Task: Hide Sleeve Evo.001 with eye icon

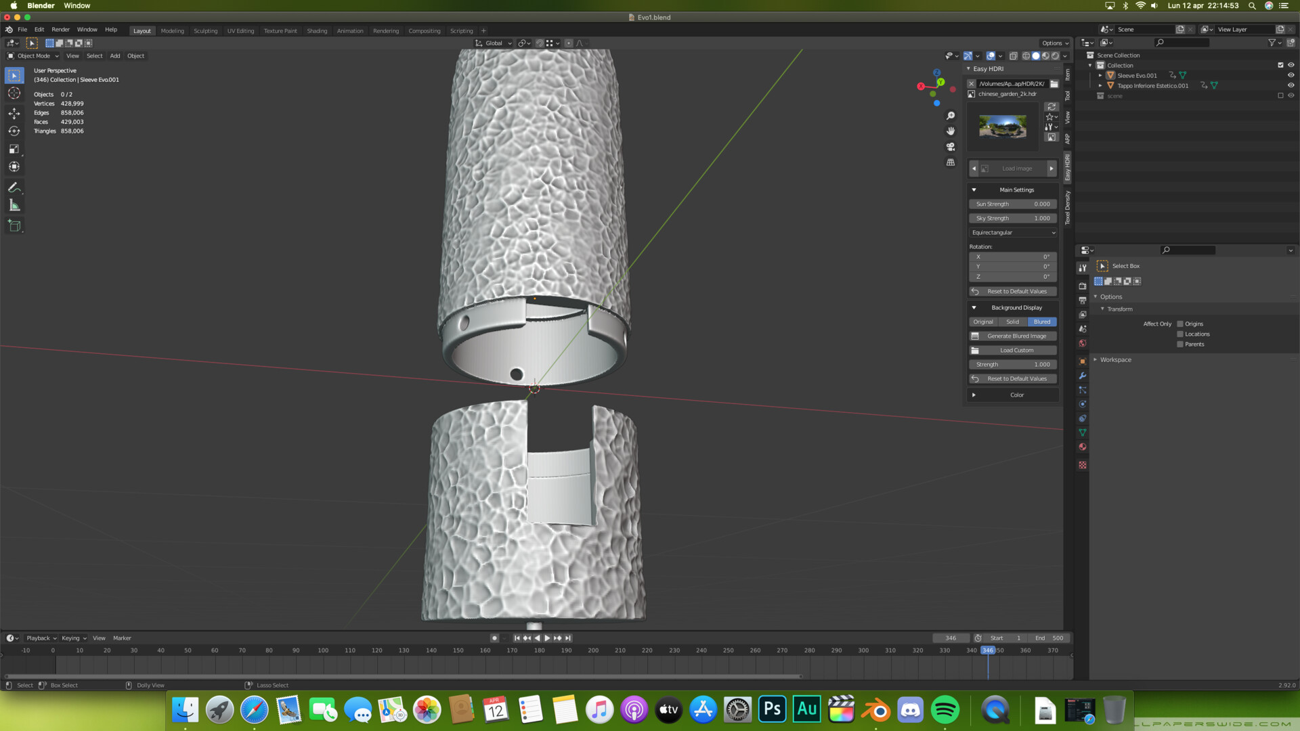Action: point(1291,75)
